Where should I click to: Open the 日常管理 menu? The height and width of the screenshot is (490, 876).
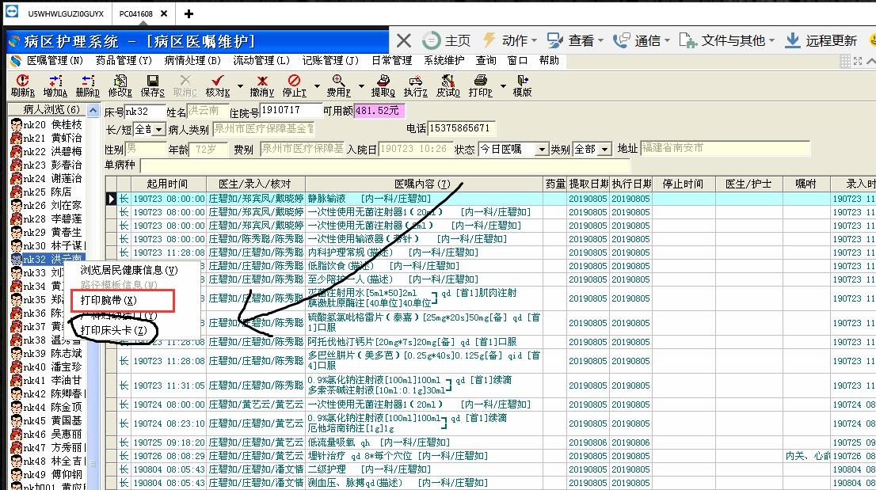[391, 60]
